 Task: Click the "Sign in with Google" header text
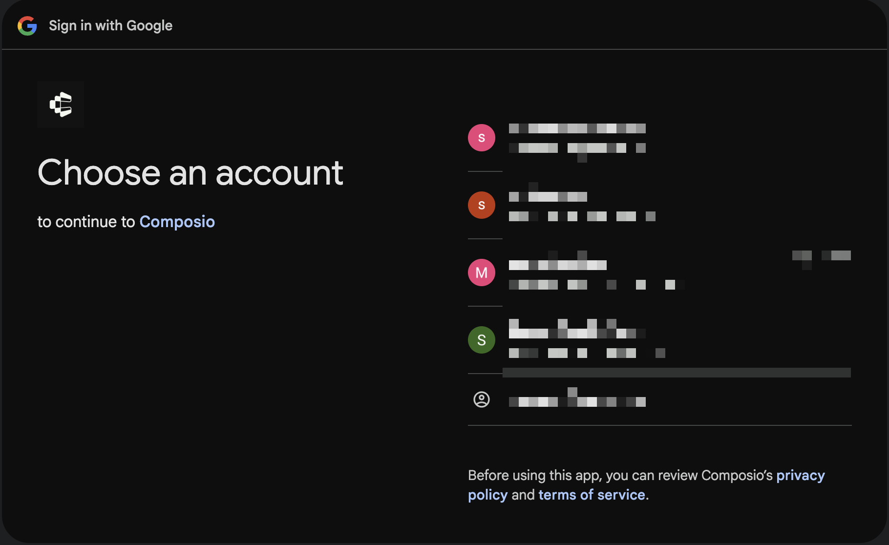[x=110, y=25]
